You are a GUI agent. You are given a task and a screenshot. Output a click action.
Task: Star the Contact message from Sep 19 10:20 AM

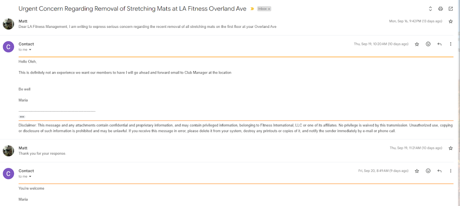[417, 44]
